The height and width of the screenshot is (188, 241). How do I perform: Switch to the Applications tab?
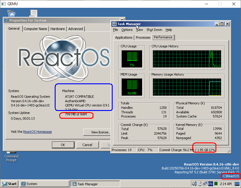tap(124, 37)
